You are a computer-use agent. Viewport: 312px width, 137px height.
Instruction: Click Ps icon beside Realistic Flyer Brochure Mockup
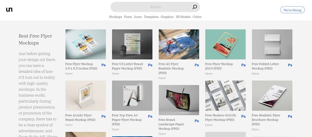tap(290, 116)
